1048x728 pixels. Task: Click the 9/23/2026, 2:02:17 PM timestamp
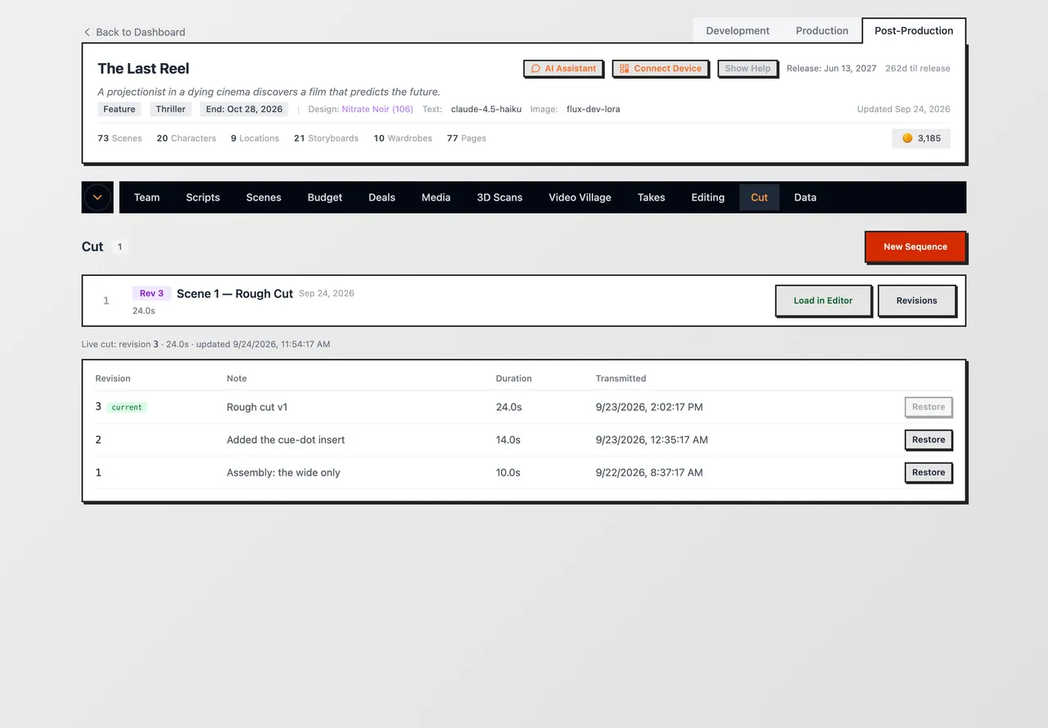coord(649,407)
